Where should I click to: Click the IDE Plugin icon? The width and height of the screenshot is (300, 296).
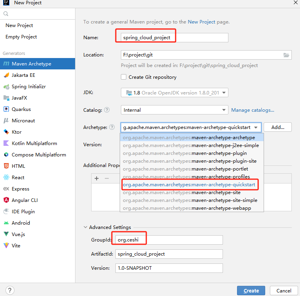[6, 211]
